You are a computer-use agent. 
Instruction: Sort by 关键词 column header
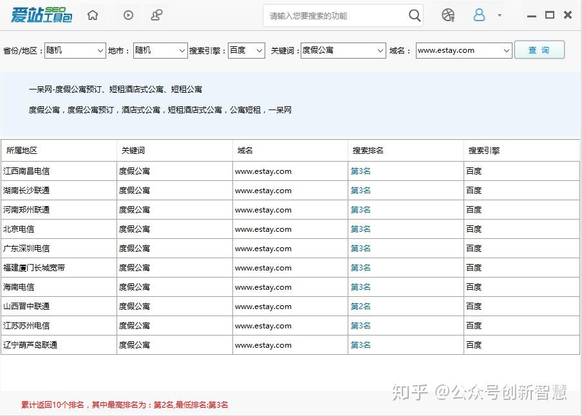coord(174,151)
